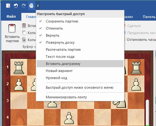Toggle Сохранить партию in quick access
This screenshot has width=156, height=126.
[x=80, y=21]
